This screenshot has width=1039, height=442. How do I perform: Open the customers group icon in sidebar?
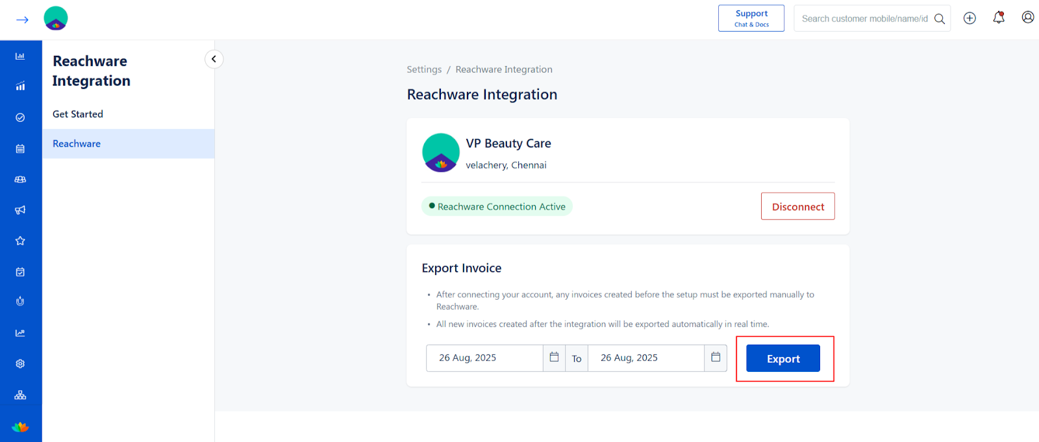click(20, 179)
